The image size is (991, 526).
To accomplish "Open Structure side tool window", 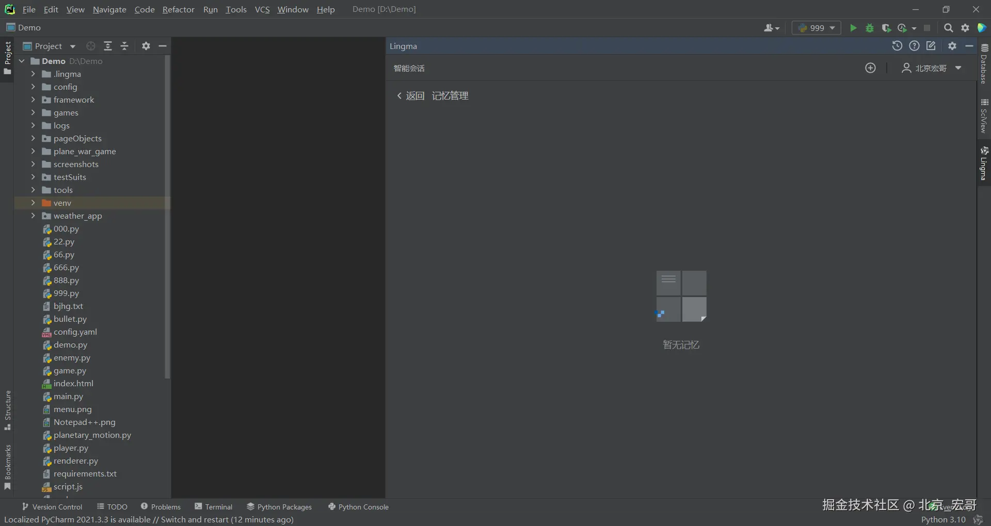I will tap(7, 410).
